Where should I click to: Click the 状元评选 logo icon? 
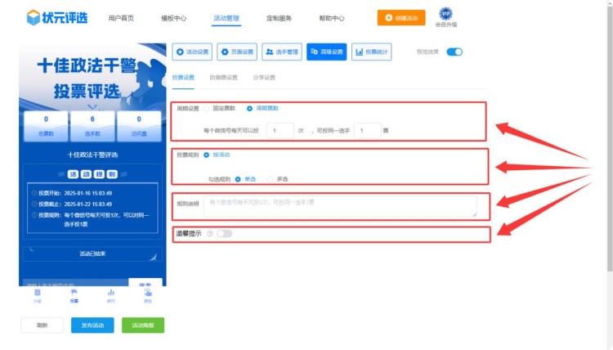click(34, 17)
